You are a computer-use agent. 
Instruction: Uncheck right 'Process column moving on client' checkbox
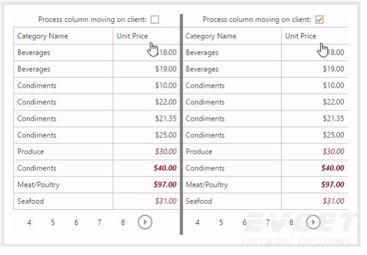(x=320, y=20)
